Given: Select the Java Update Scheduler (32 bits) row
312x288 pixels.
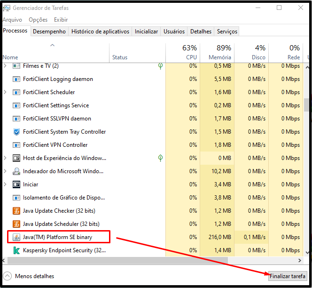Looking at the screenshot, I should pyautogui.click(x=153, y=224).
